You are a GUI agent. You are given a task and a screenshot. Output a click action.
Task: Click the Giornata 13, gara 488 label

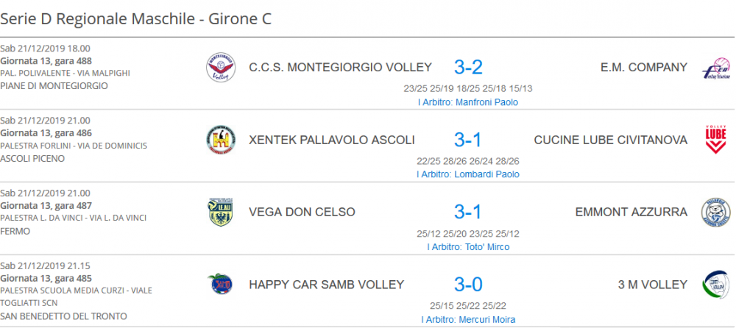click(x=46, y=60)
